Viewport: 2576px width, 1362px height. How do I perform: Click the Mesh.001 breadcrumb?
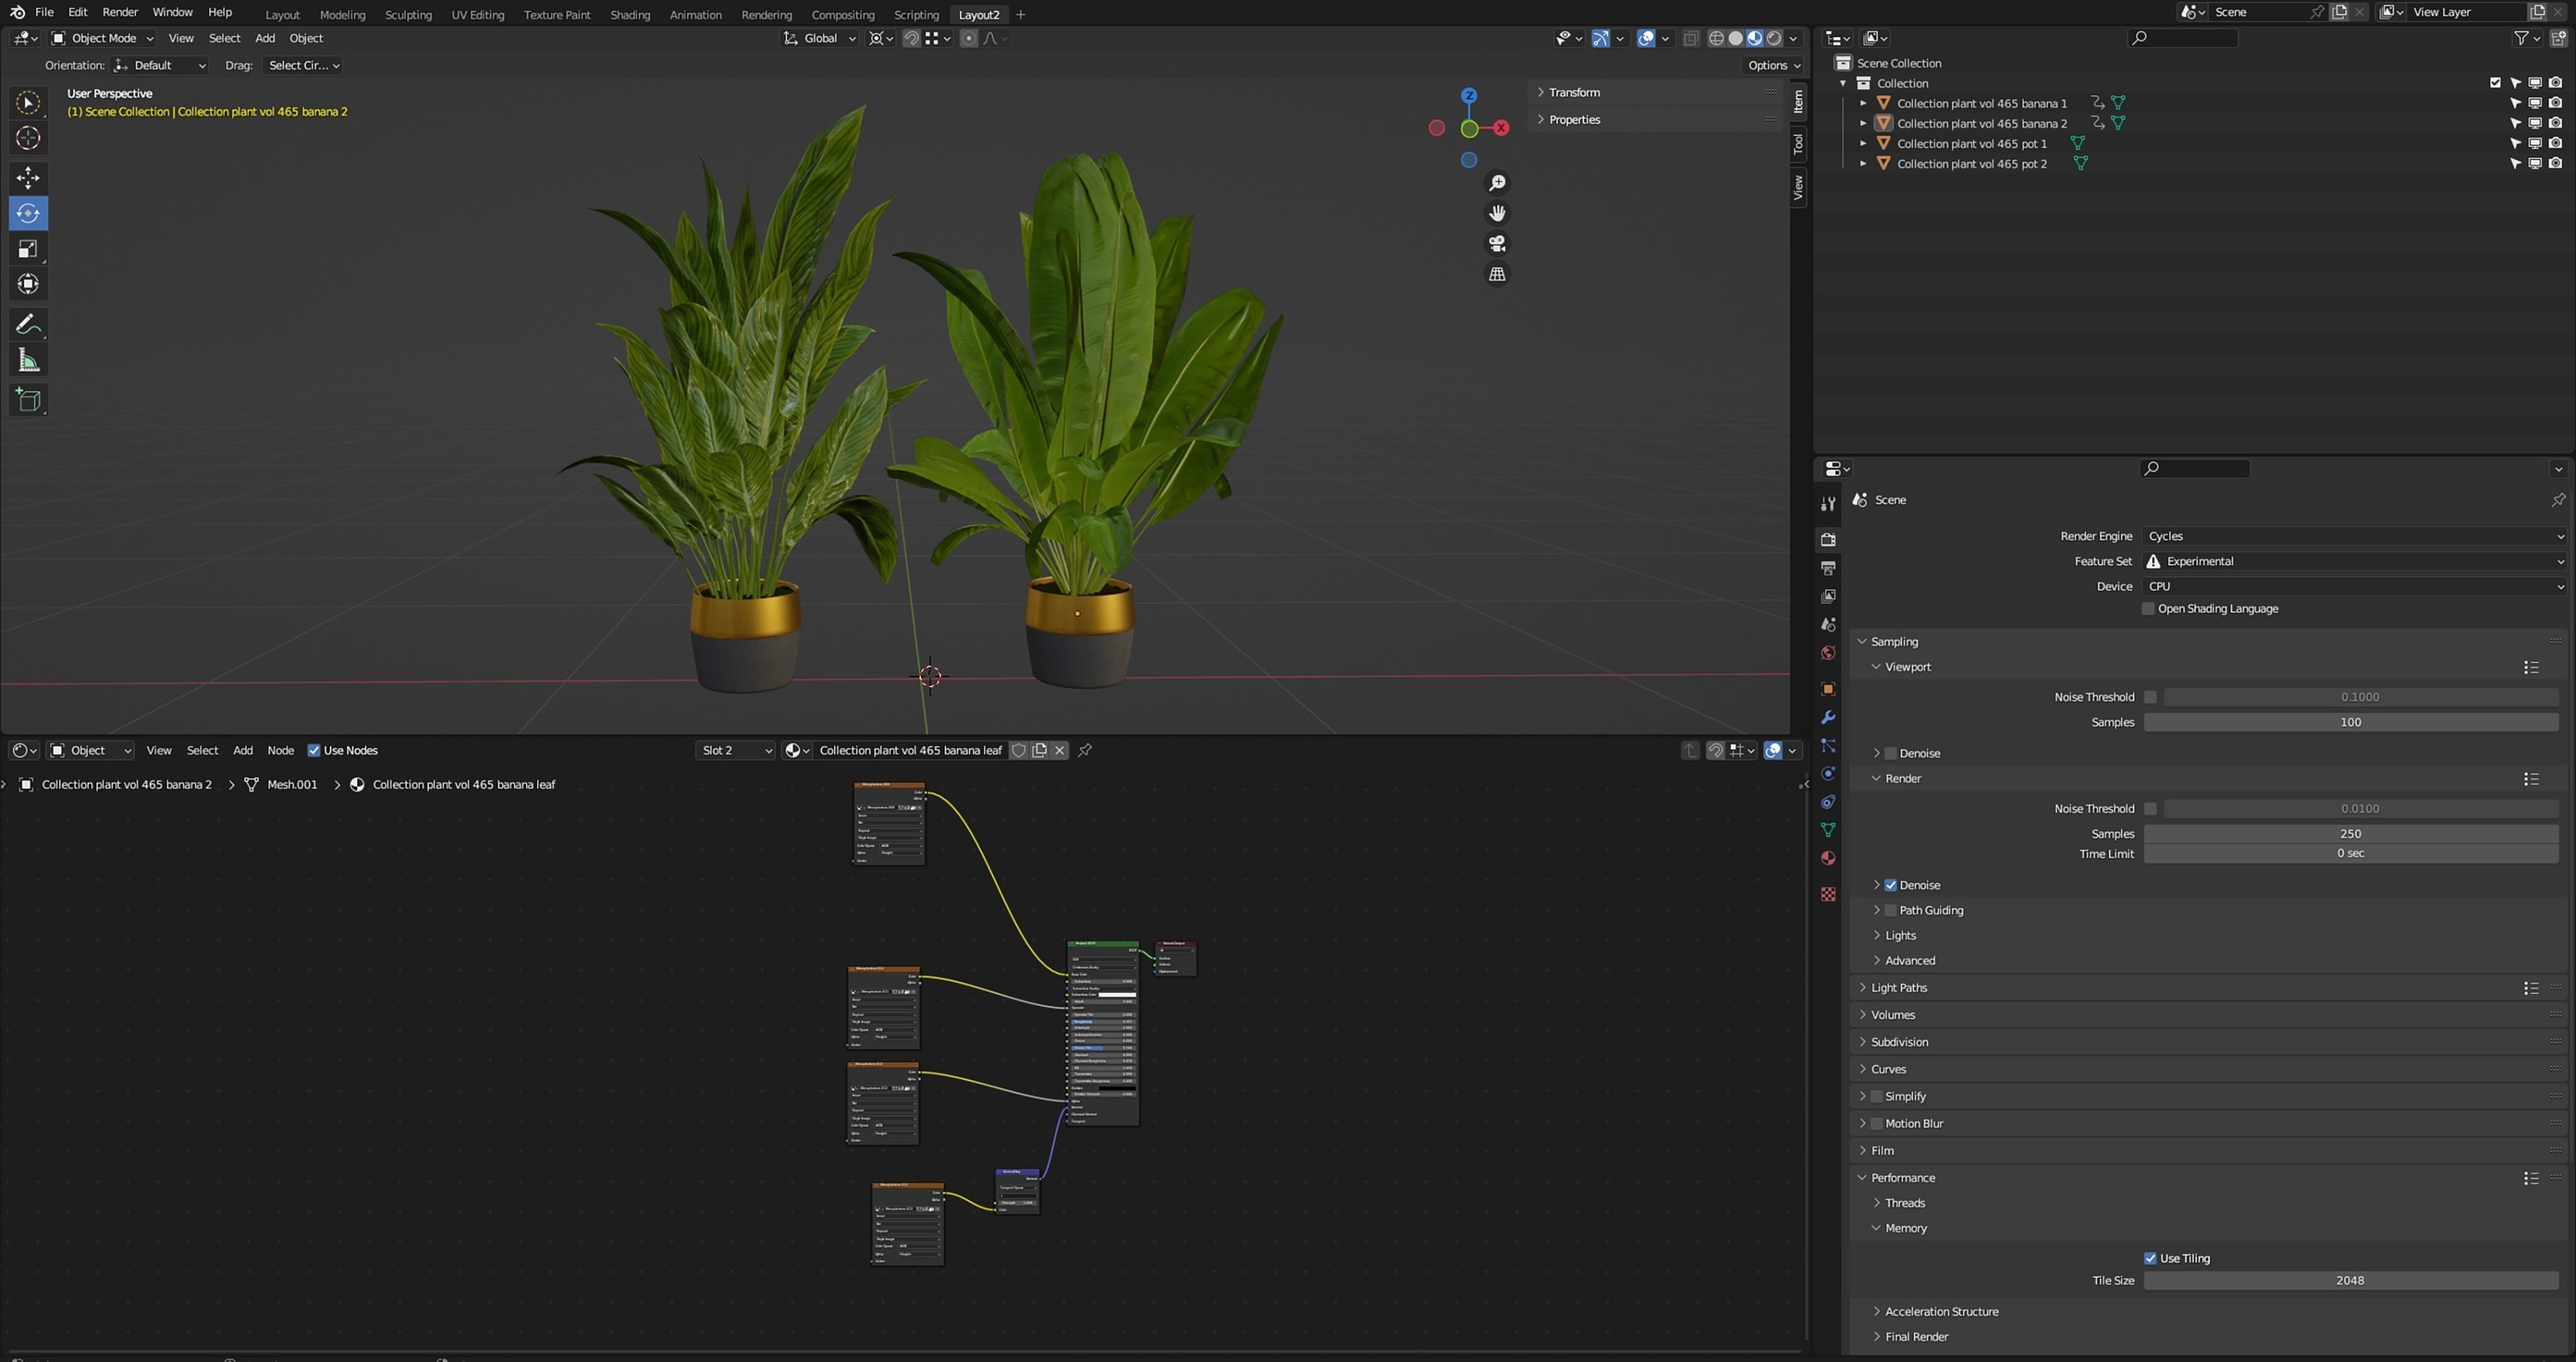click(x=292, y=785)
